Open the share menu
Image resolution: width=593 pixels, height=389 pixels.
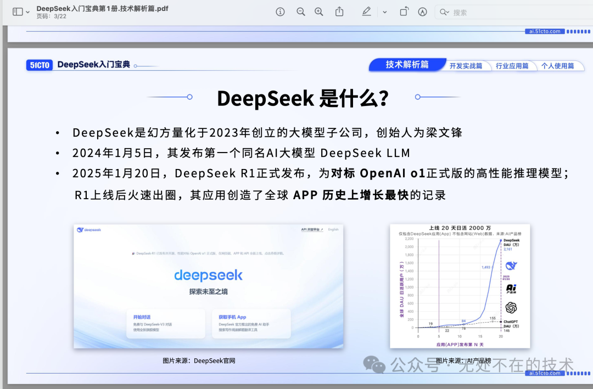tap(339, 12)
